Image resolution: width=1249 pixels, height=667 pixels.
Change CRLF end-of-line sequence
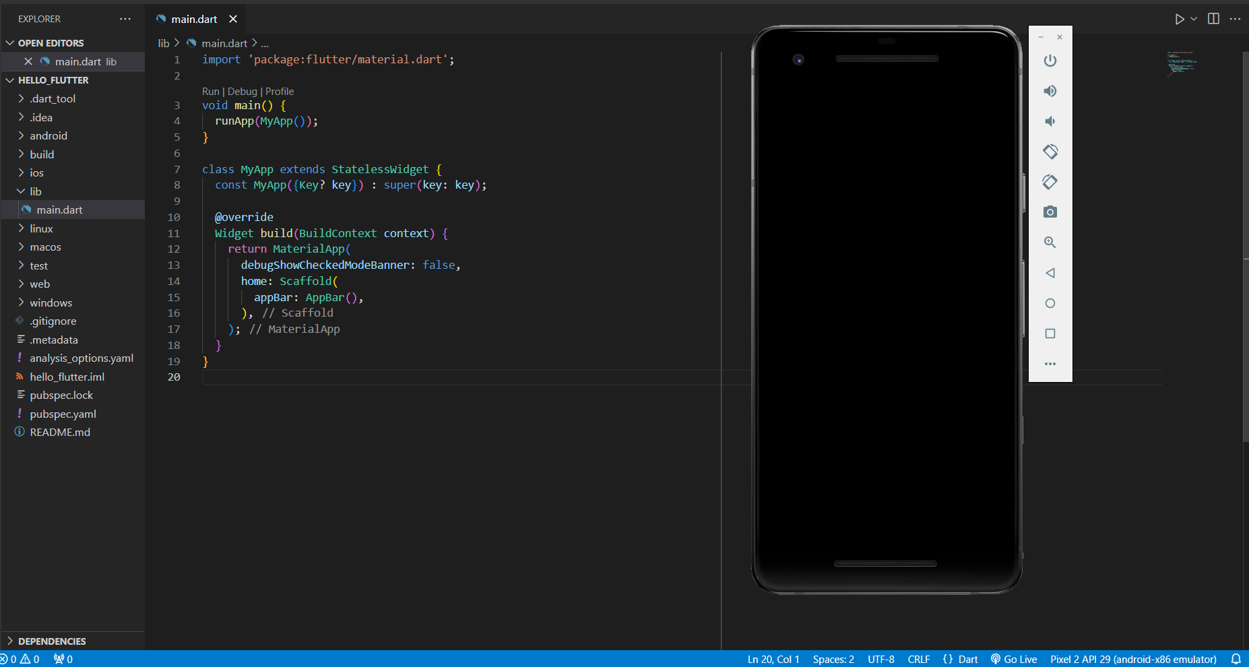[x=918, y=659]
